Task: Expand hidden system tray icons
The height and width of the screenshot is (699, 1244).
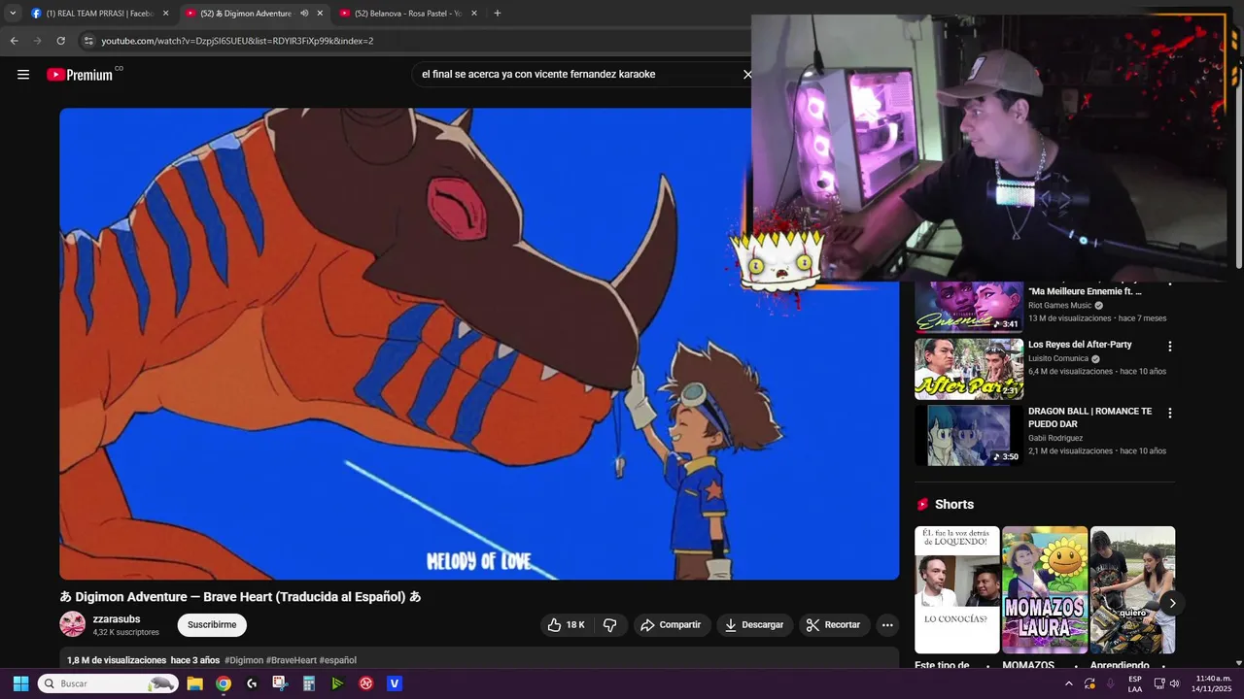Action: pyautogui.click(x=1069, y=683)
